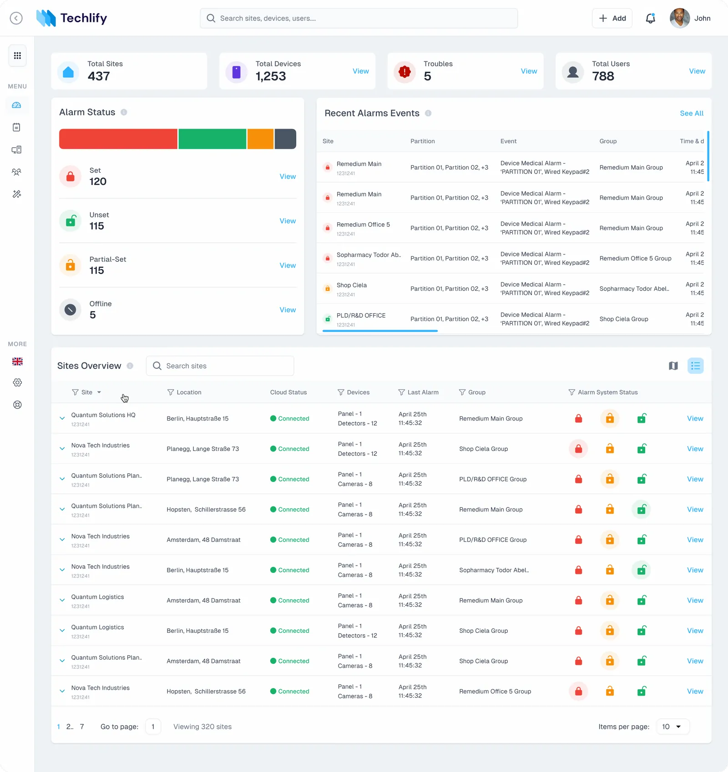This screenshot has height=772, width=728.
Task: Open the settings gear in sidebar
Action: click(x=17, y=383)
